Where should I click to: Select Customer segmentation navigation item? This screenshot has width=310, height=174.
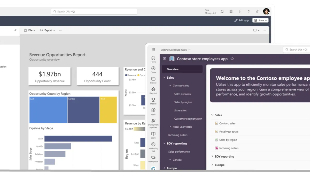188,119
